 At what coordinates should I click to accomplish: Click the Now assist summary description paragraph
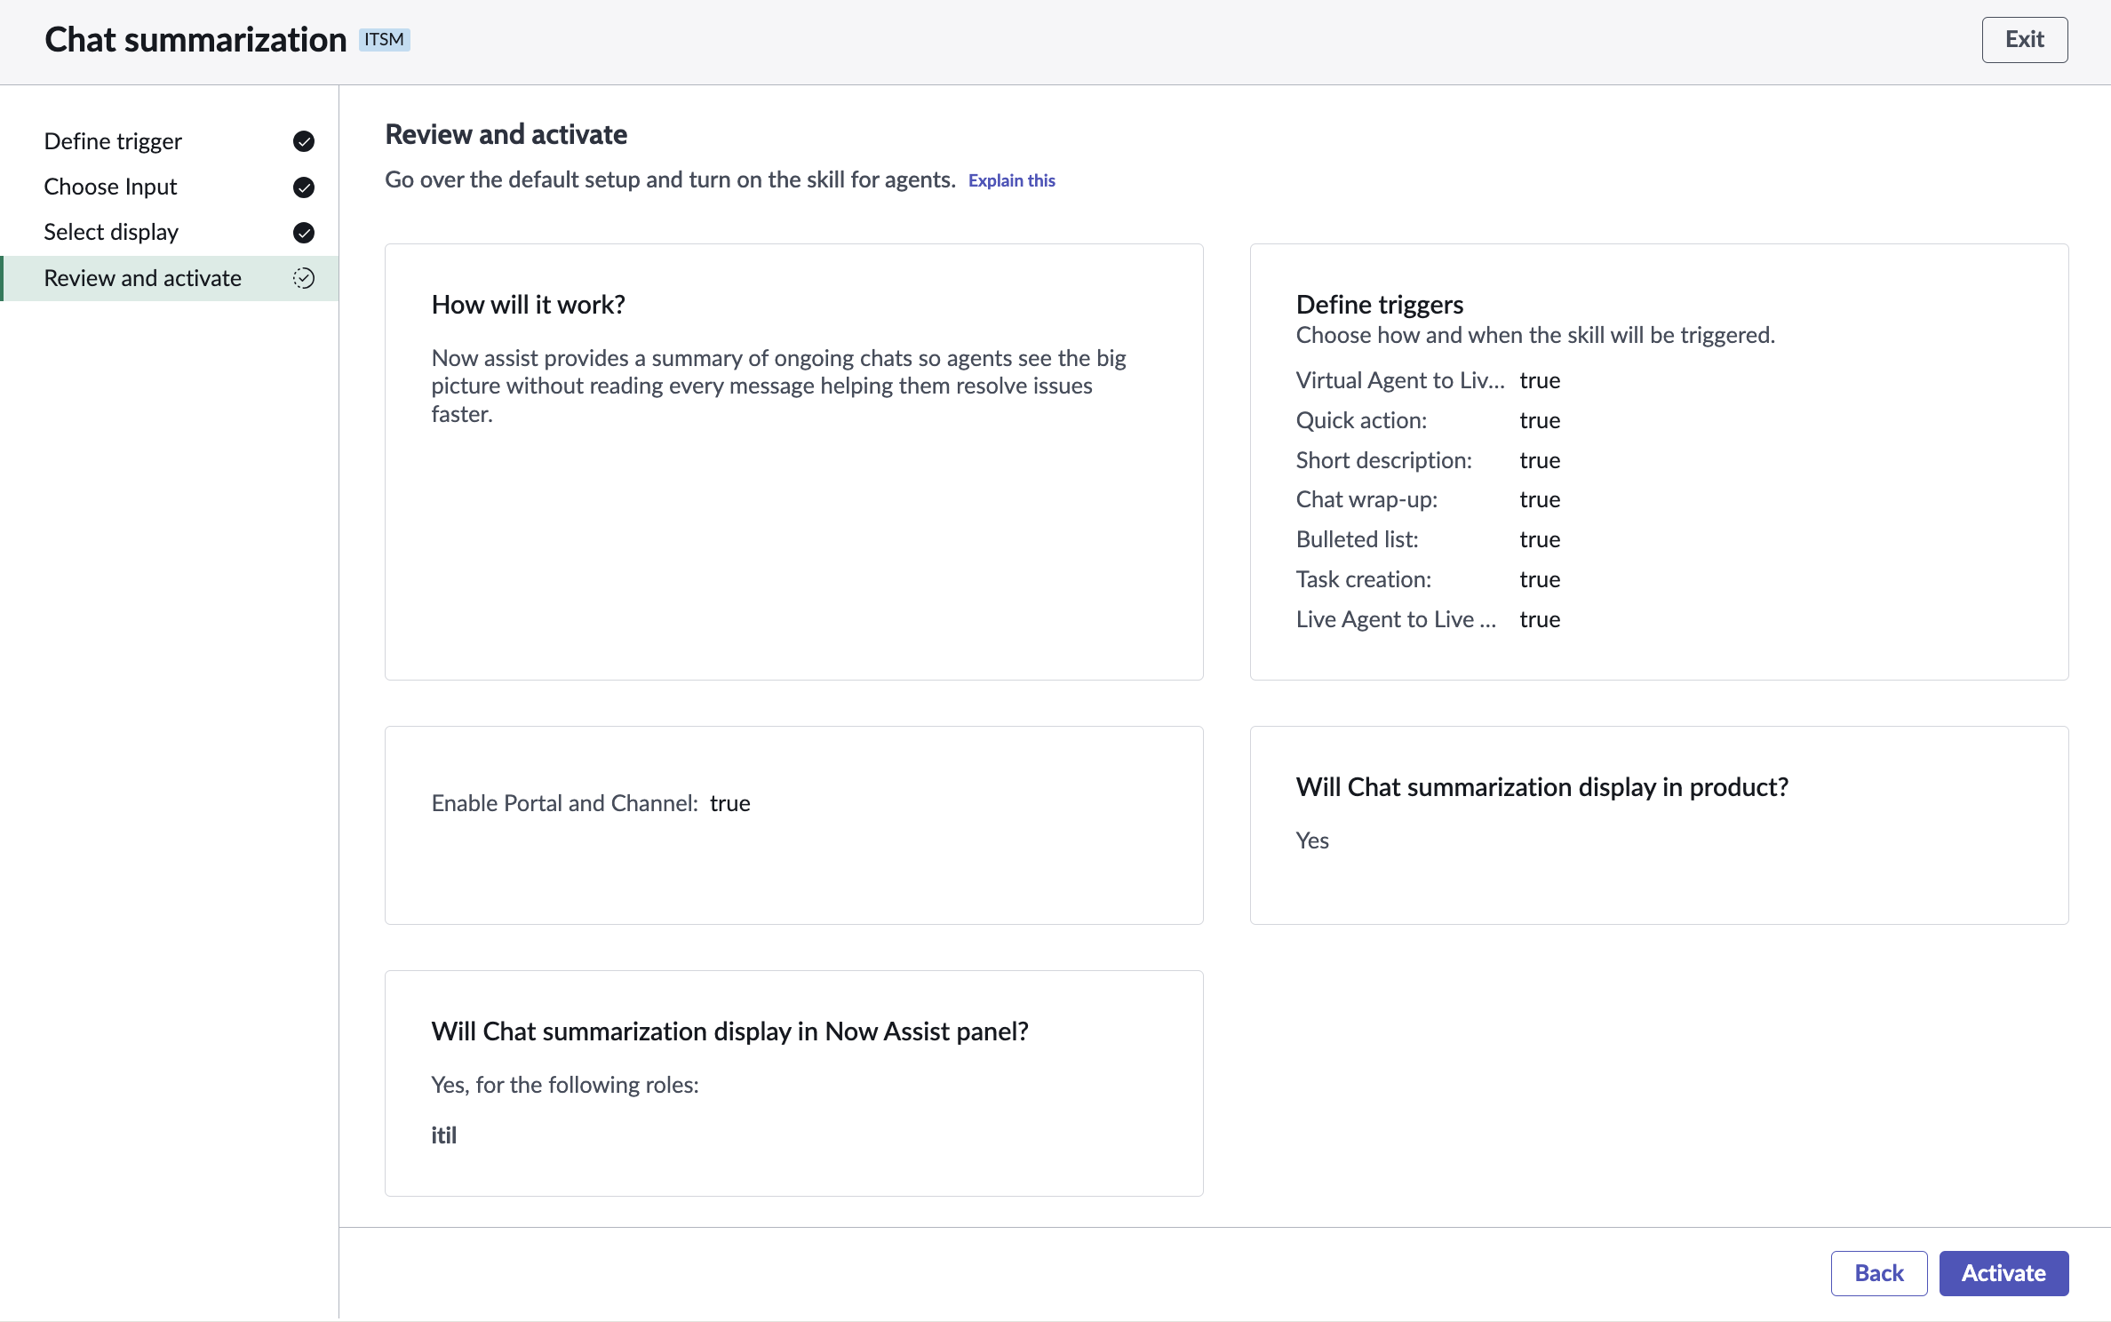(779, 386)
